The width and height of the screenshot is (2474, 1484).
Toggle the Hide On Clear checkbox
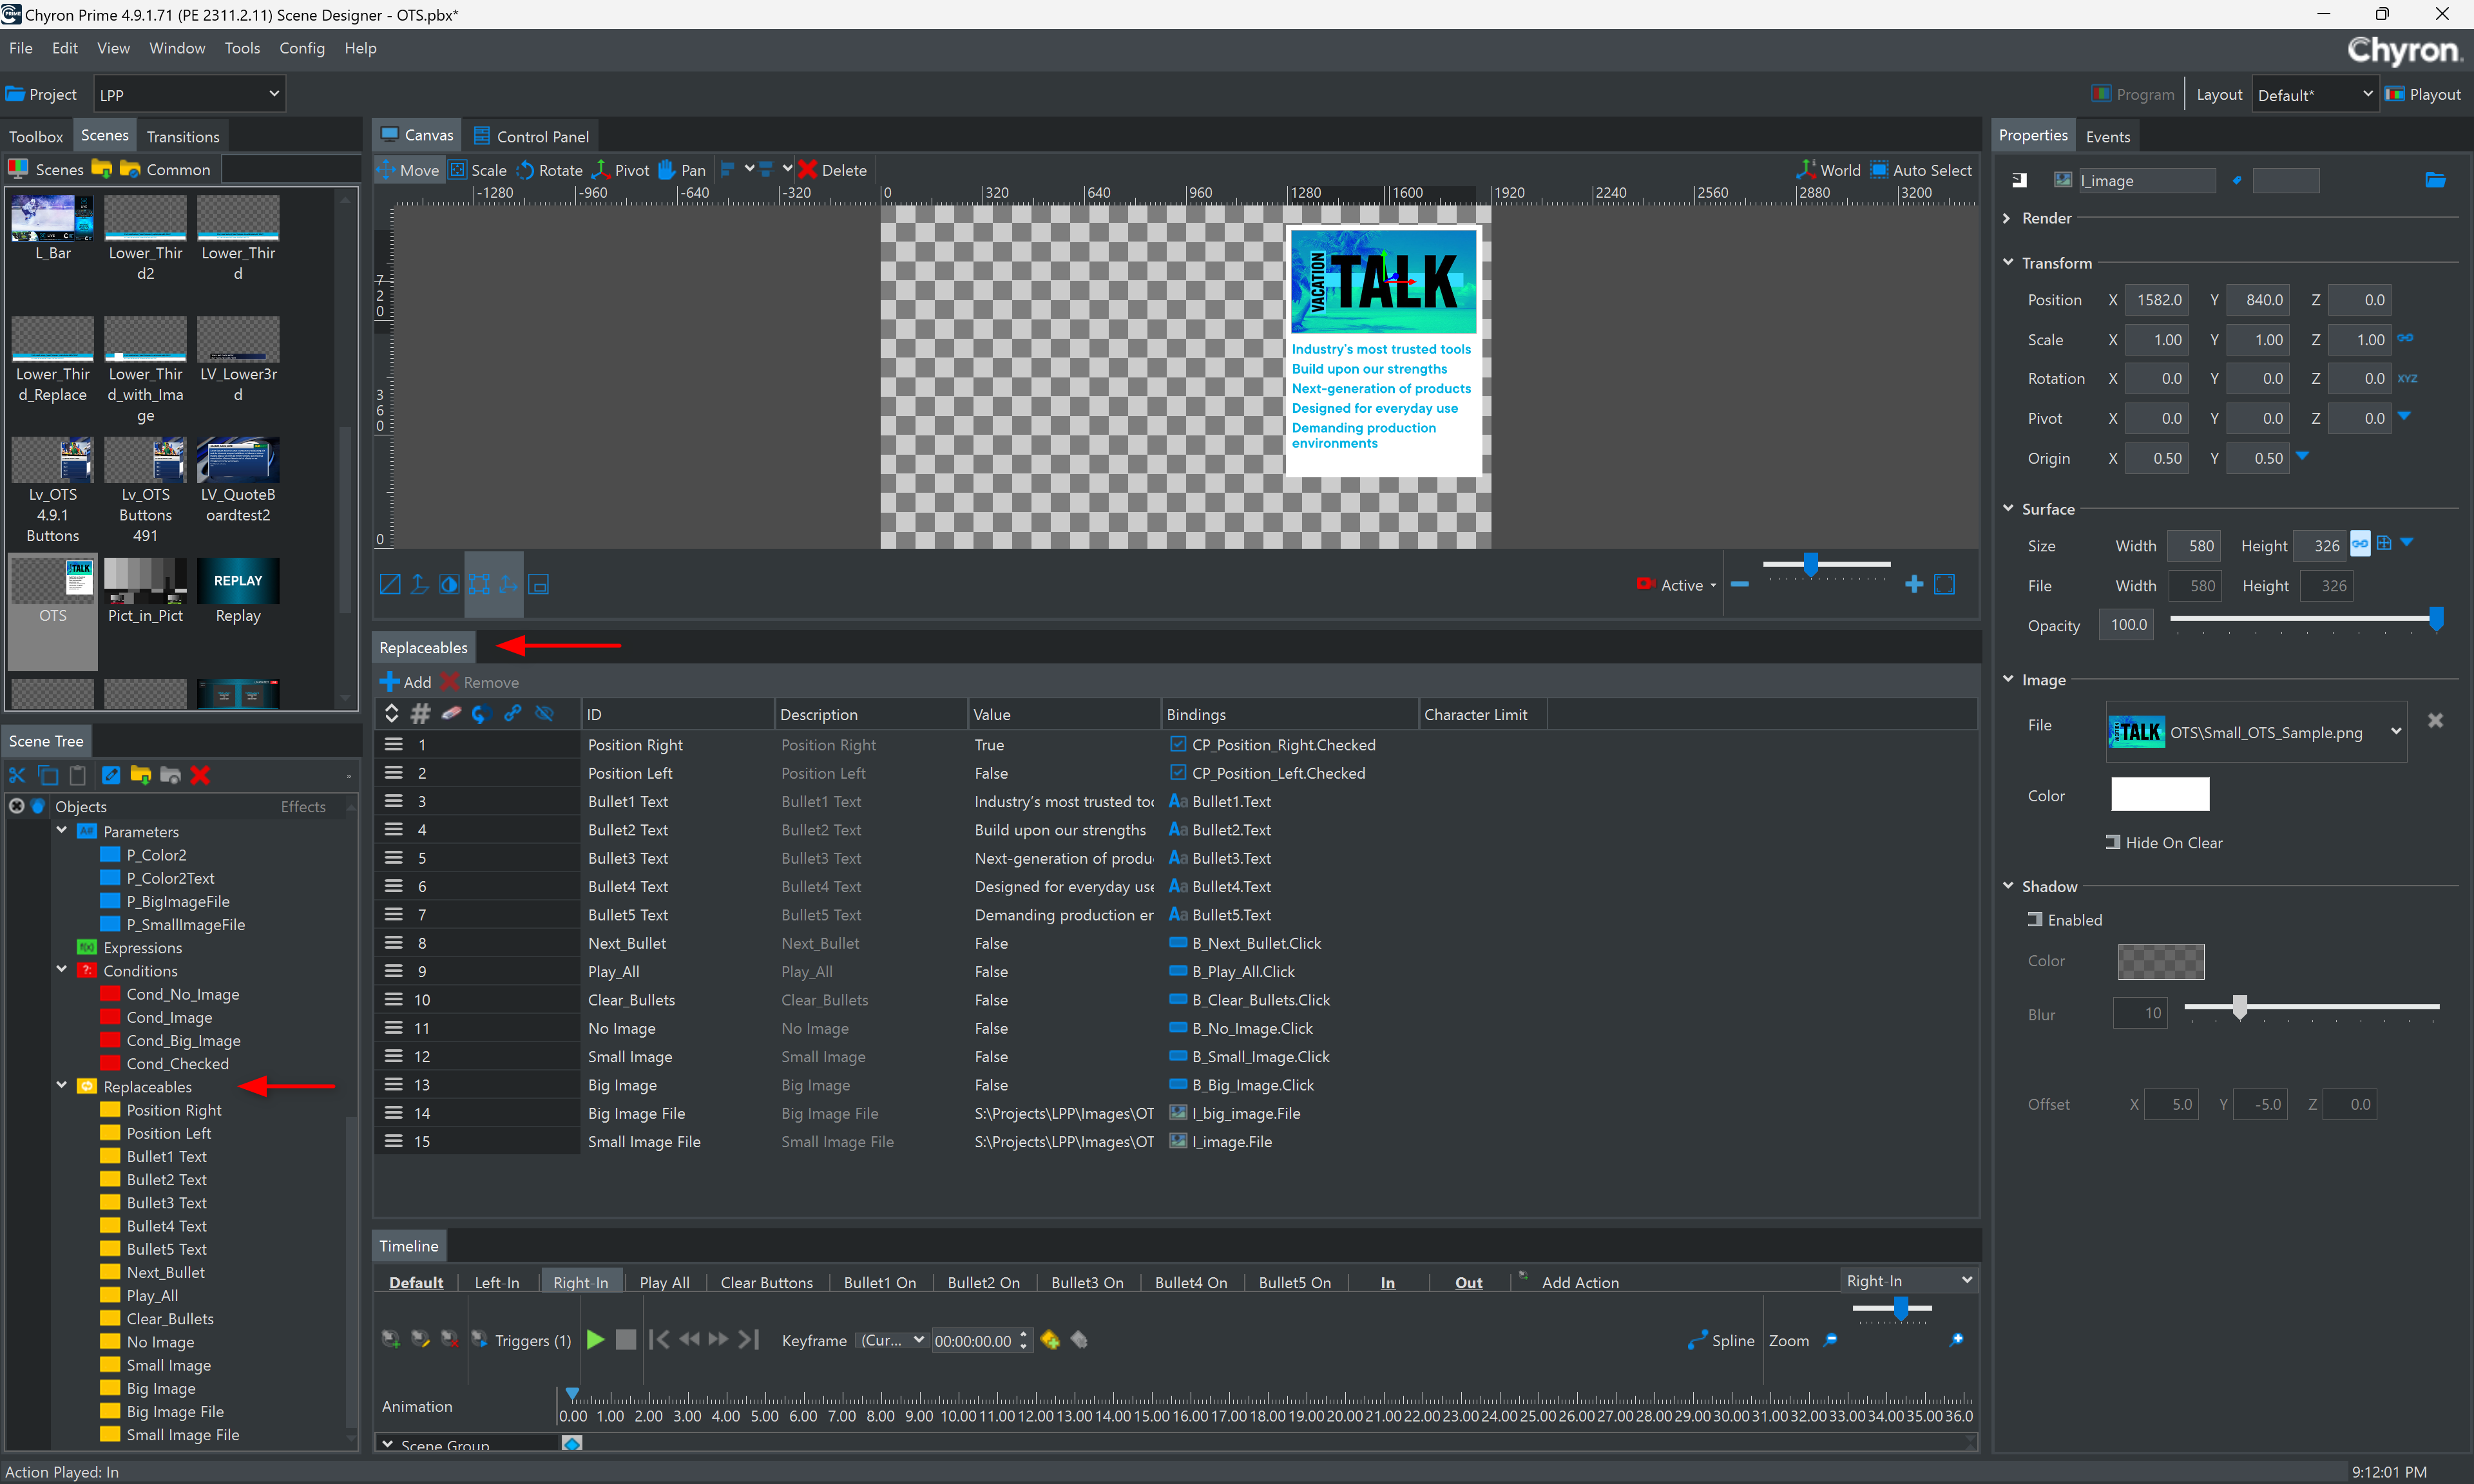coord(2113,842)
